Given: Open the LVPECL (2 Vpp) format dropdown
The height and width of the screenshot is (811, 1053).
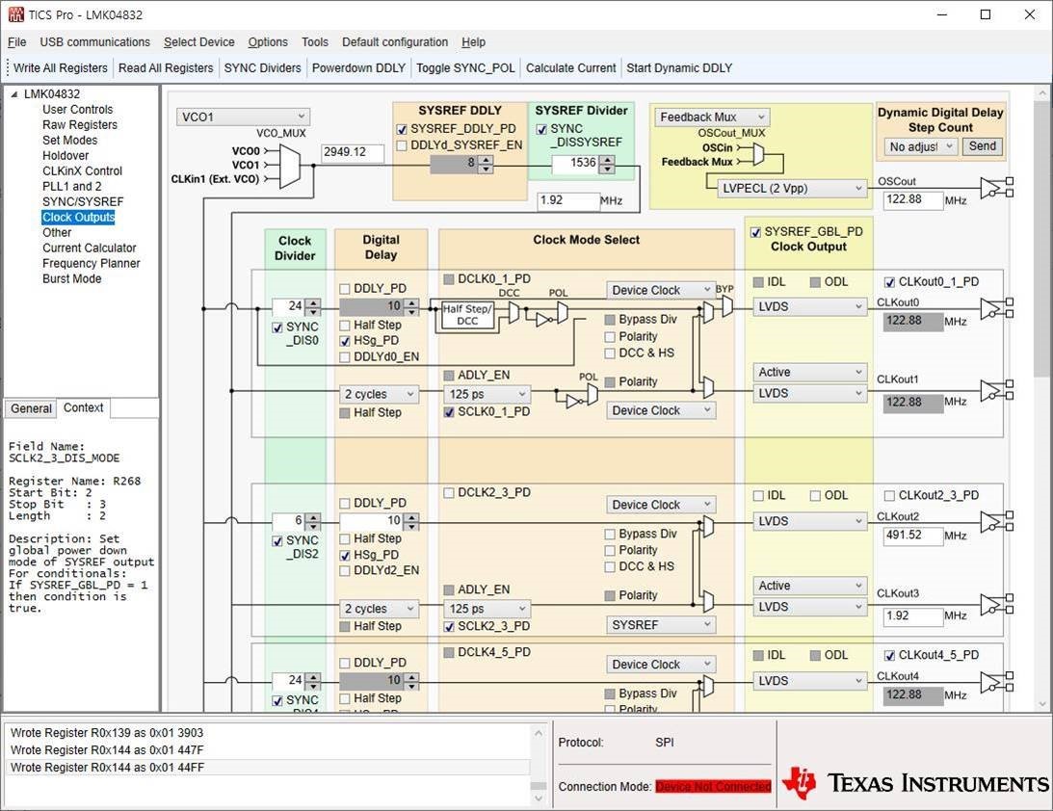Looking at the screenshot, I should point(792,189).
